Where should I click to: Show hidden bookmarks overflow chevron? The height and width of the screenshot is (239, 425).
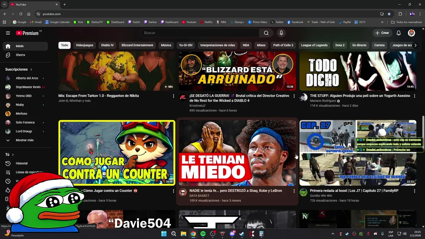[382, 22]
